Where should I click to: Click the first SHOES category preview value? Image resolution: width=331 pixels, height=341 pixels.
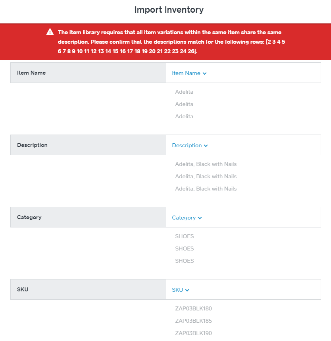(x=185, y=236)
